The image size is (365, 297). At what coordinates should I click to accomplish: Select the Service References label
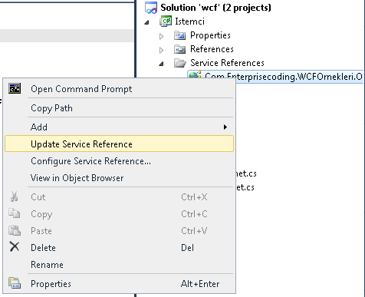227,63
